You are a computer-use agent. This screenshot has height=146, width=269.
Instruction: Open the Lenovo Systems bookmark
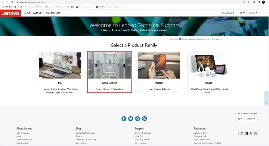[x=84, y=7]
